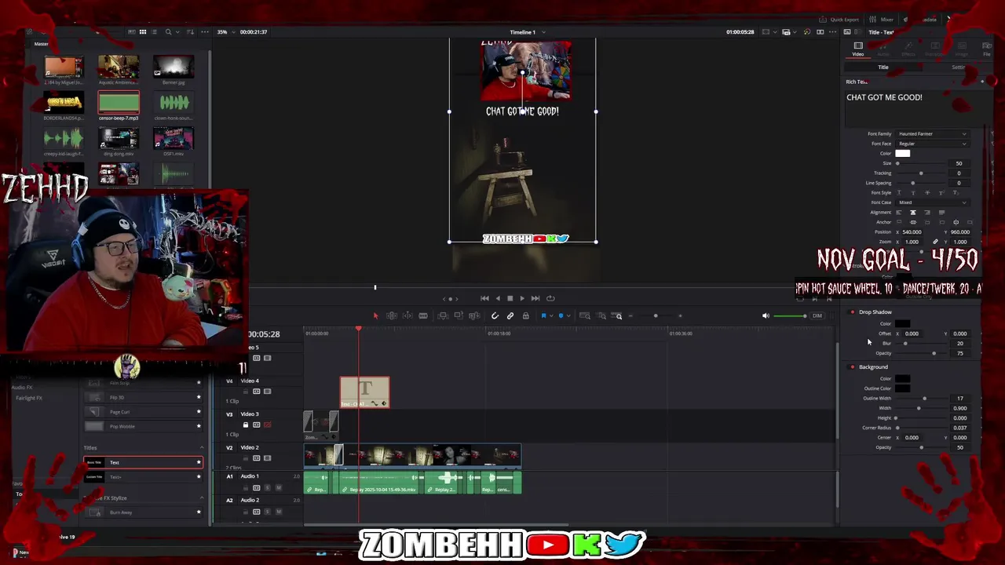
Task: Select the Selection Mode arrow tool
Action: 376,315
